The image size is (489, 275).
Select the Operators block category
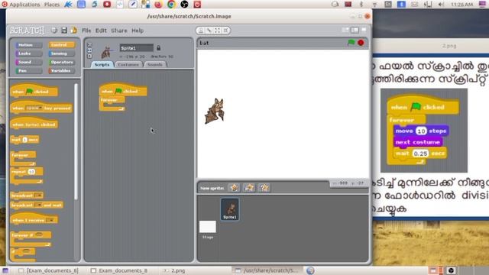pos(62,62)
